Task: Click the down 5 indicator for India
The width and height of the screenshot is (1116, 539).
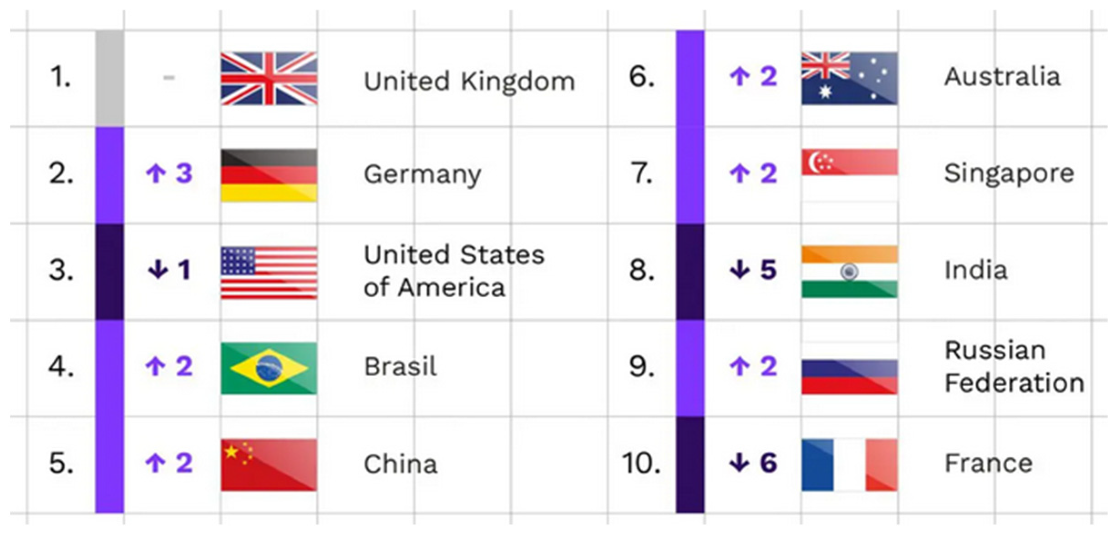Action: click(x=753, y=270)
